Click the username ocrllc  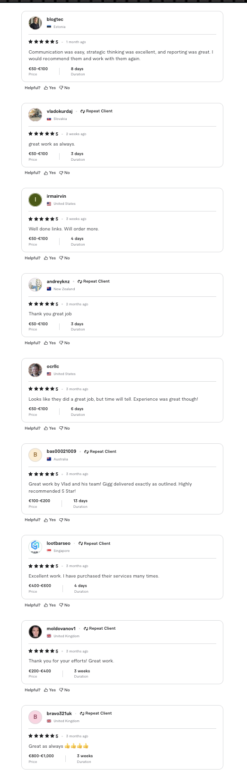(53, 367)
